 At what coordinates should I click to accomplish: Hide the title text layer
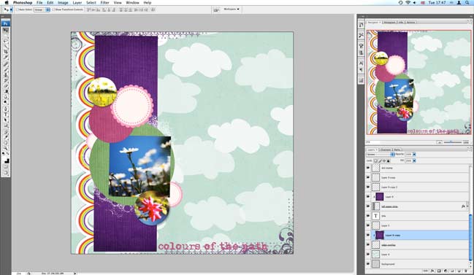click(x=368, y=216)
